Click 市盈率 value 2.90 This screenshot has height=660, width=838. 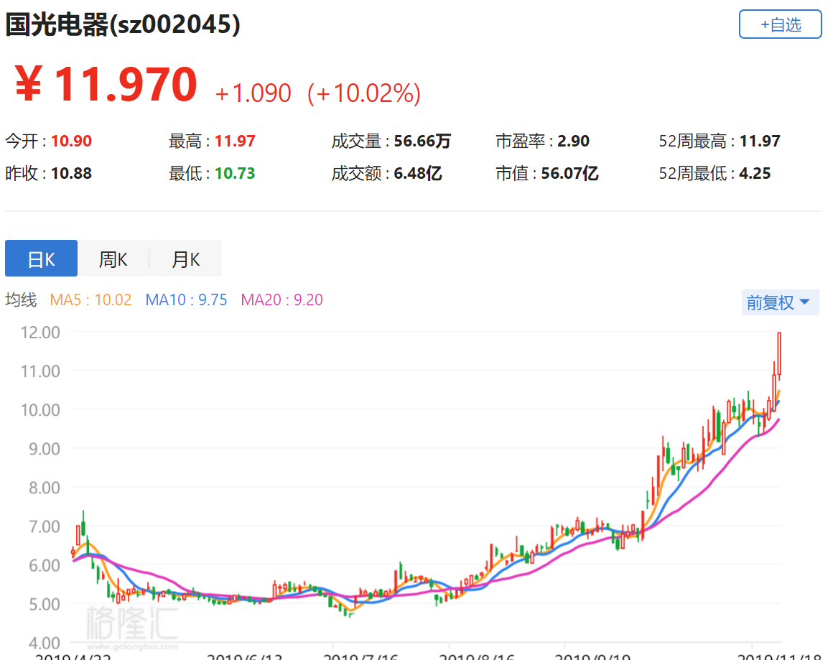click(573, 141)
